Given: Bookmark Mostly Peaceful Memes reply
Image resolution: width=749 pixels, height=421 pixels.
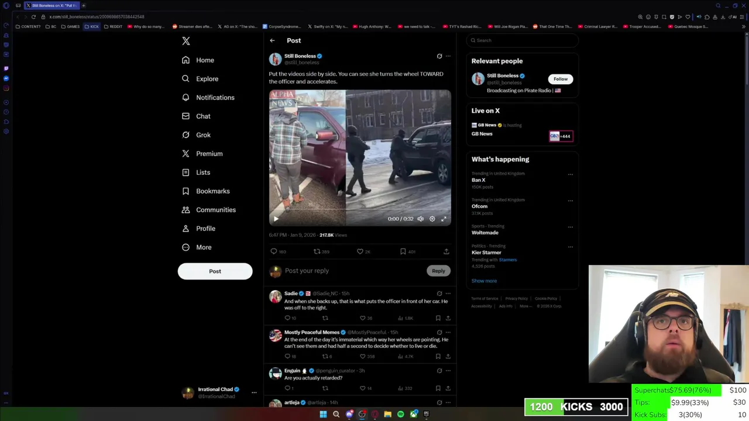Looking at the screenshot, I should click(438, 356).
